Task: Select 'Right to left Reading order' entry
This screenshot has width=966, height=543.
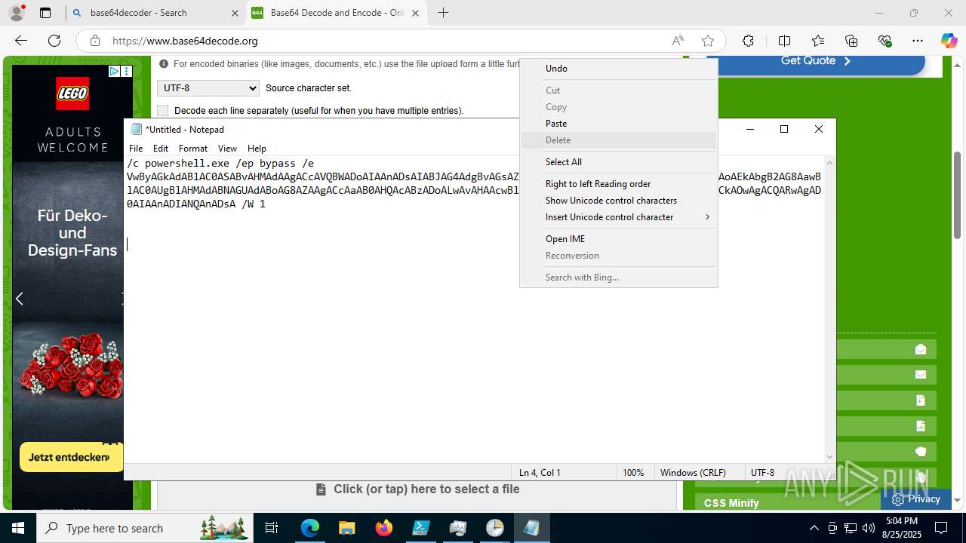Action: 618,184
